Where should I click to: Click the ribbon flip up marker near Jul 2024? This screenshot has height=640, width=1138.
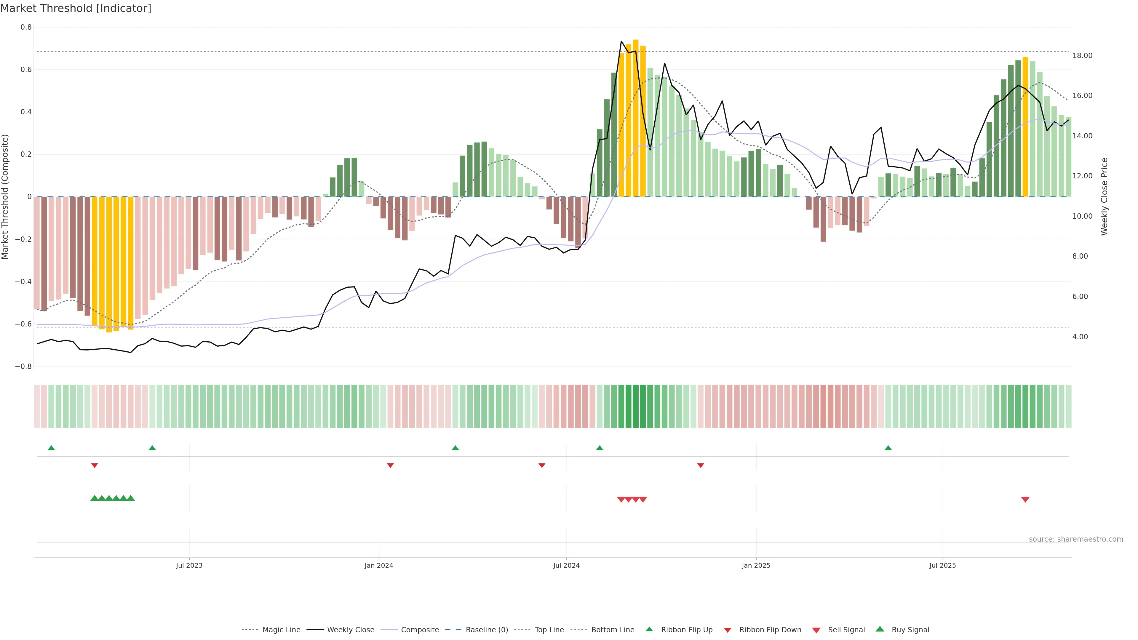(x=600, y=448)
